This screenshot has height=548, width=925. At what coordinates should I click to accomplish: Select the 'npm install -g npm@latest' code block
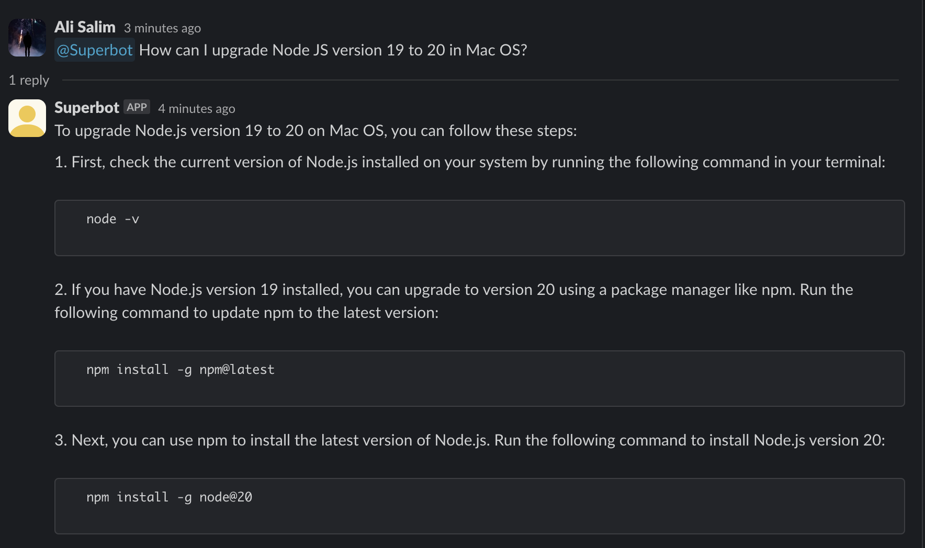click(479, 379)
